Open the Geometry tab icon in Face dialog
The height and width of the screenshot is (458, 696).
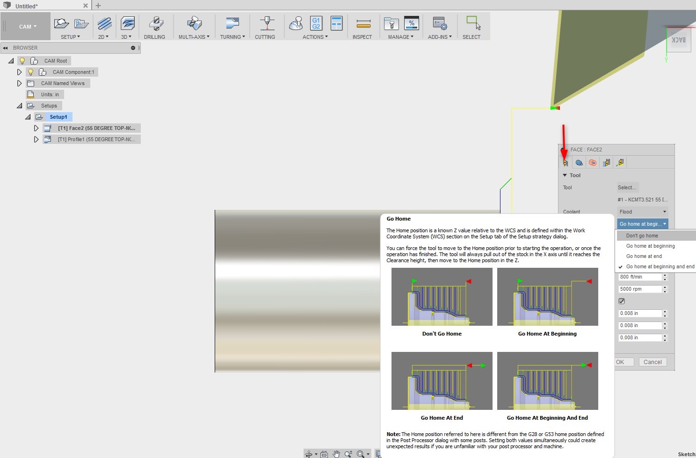tap(579, 163)
